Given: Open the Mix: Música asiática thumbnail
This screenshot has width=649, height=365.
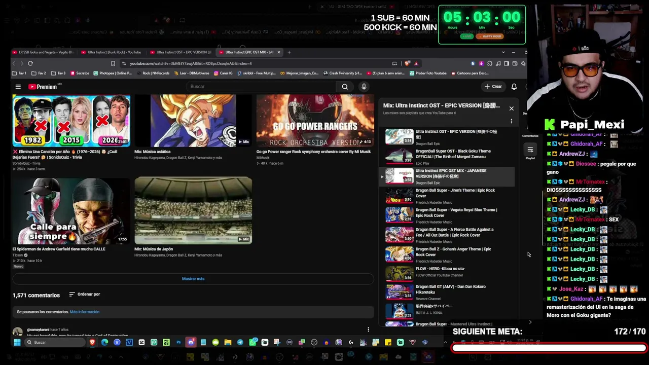Looking at the screenshot, I should [x=193, y=120].
